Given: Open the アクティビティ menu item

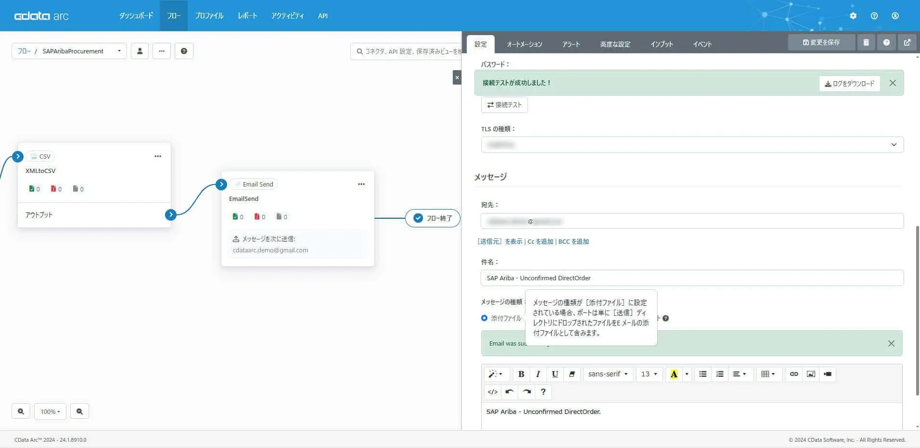Looking at the screenshot, I should coord(287,16).
